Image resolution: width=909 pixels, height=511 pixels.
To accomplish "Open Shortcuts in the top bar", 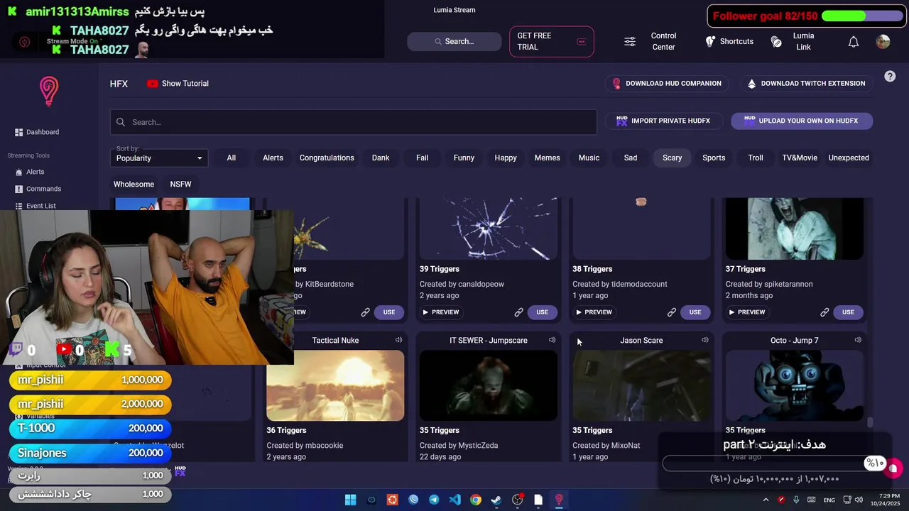I will (729, 41).
